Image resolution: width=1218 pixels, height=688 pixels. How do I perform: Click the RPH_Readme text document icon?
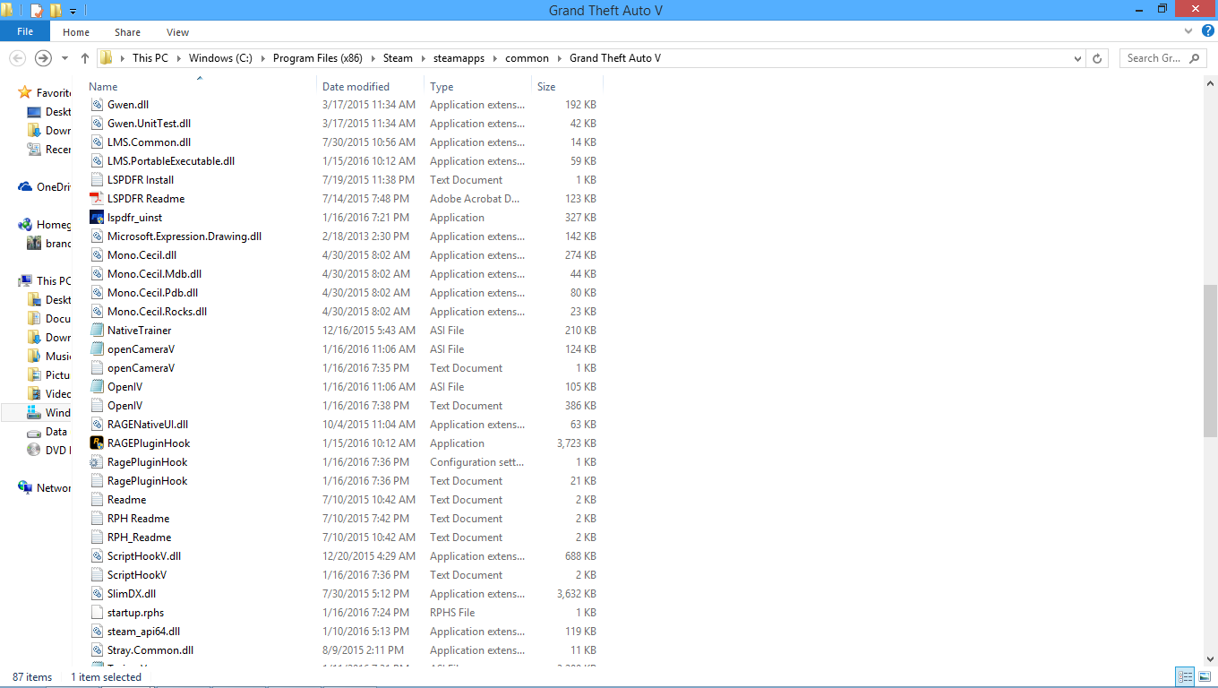point(98,537)
